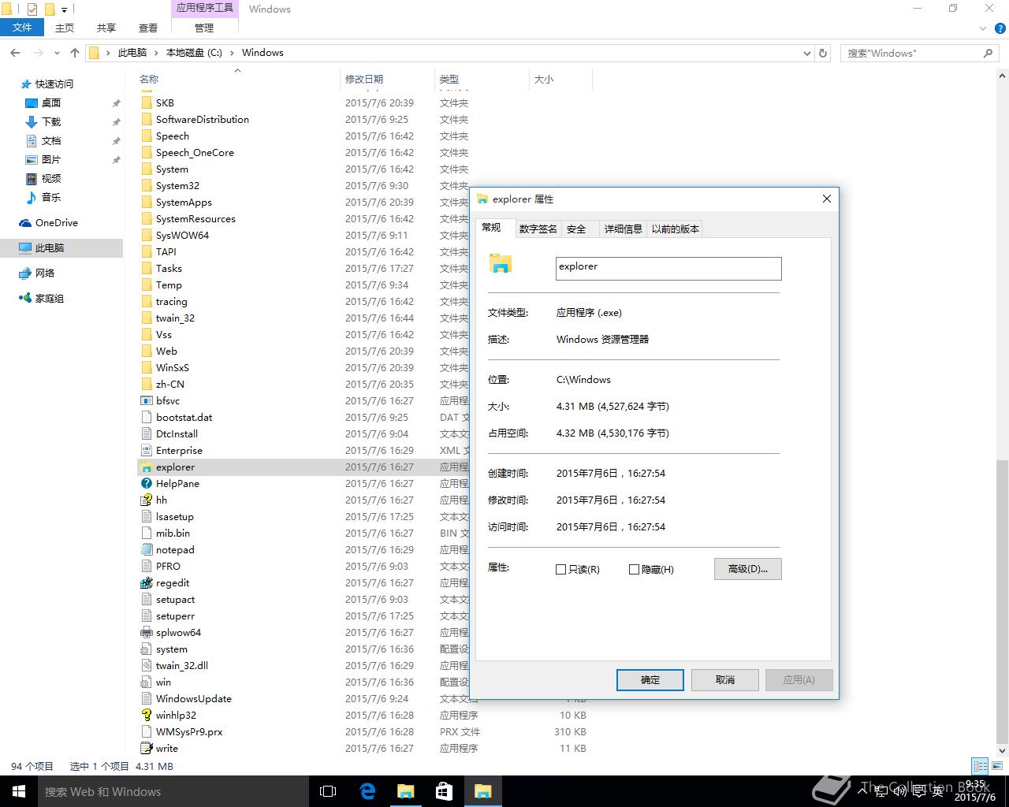Sort by Name (名称) column header
The image size is (1009, 807).
tap(236, 79)
